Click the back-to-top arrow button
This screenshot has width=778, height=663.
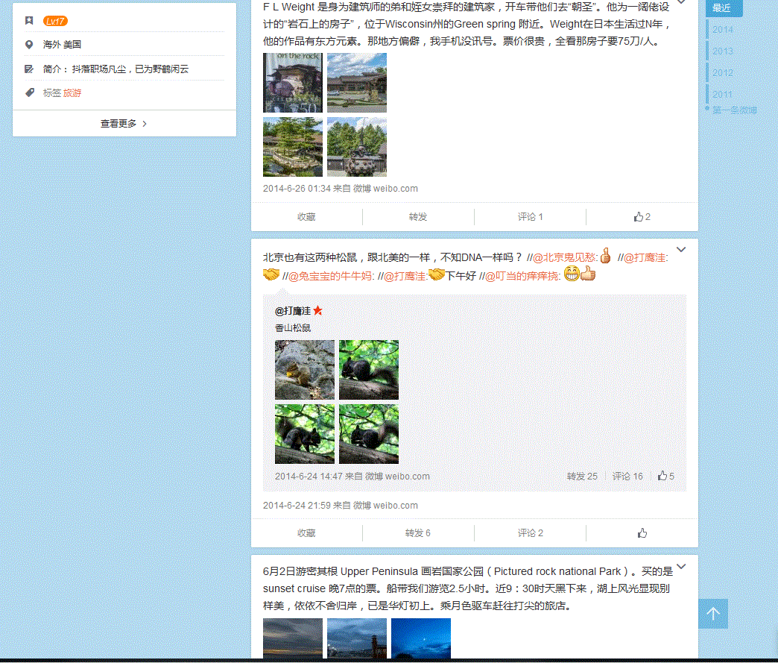(713, 614)
